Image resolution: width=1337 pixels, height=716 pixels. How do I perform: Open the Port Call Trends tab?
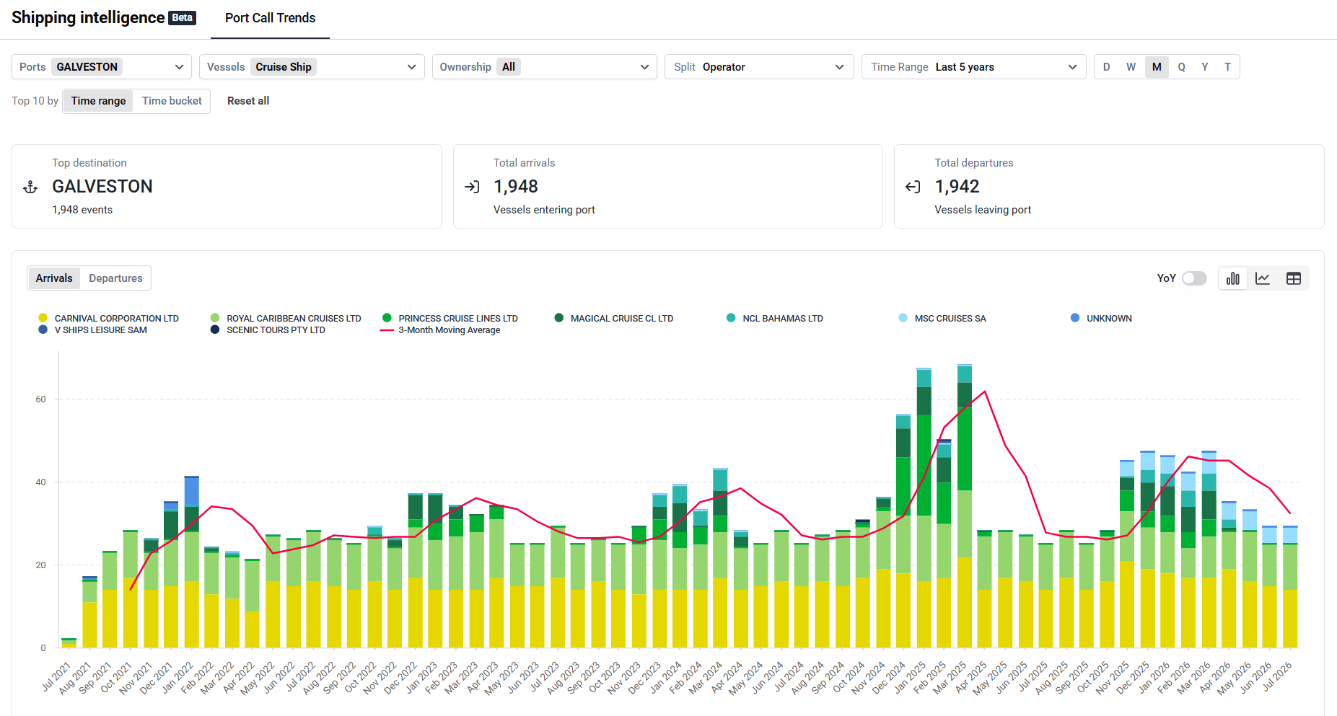pyautogui.click(x=270, y=18)
